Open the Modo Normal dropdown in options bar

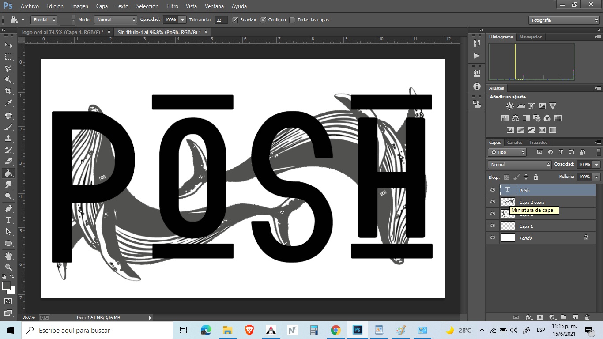115,19
